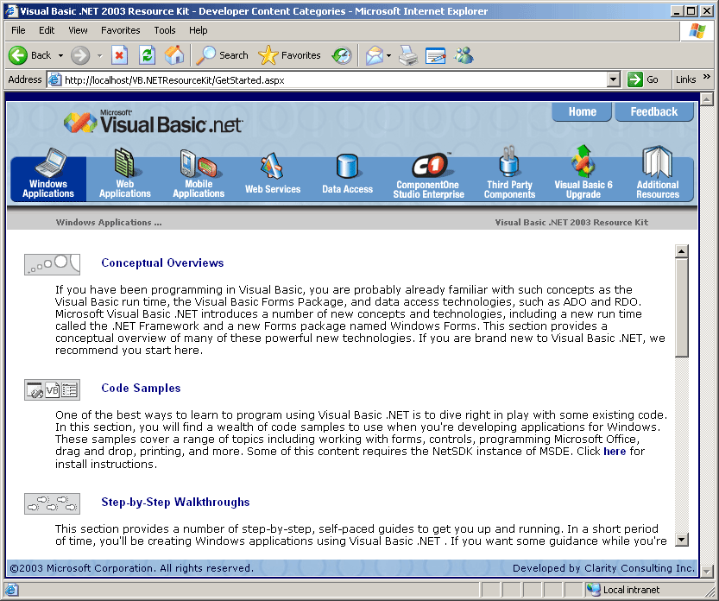Click the inner content scrollbar thumb

click(x=682, y=307)
